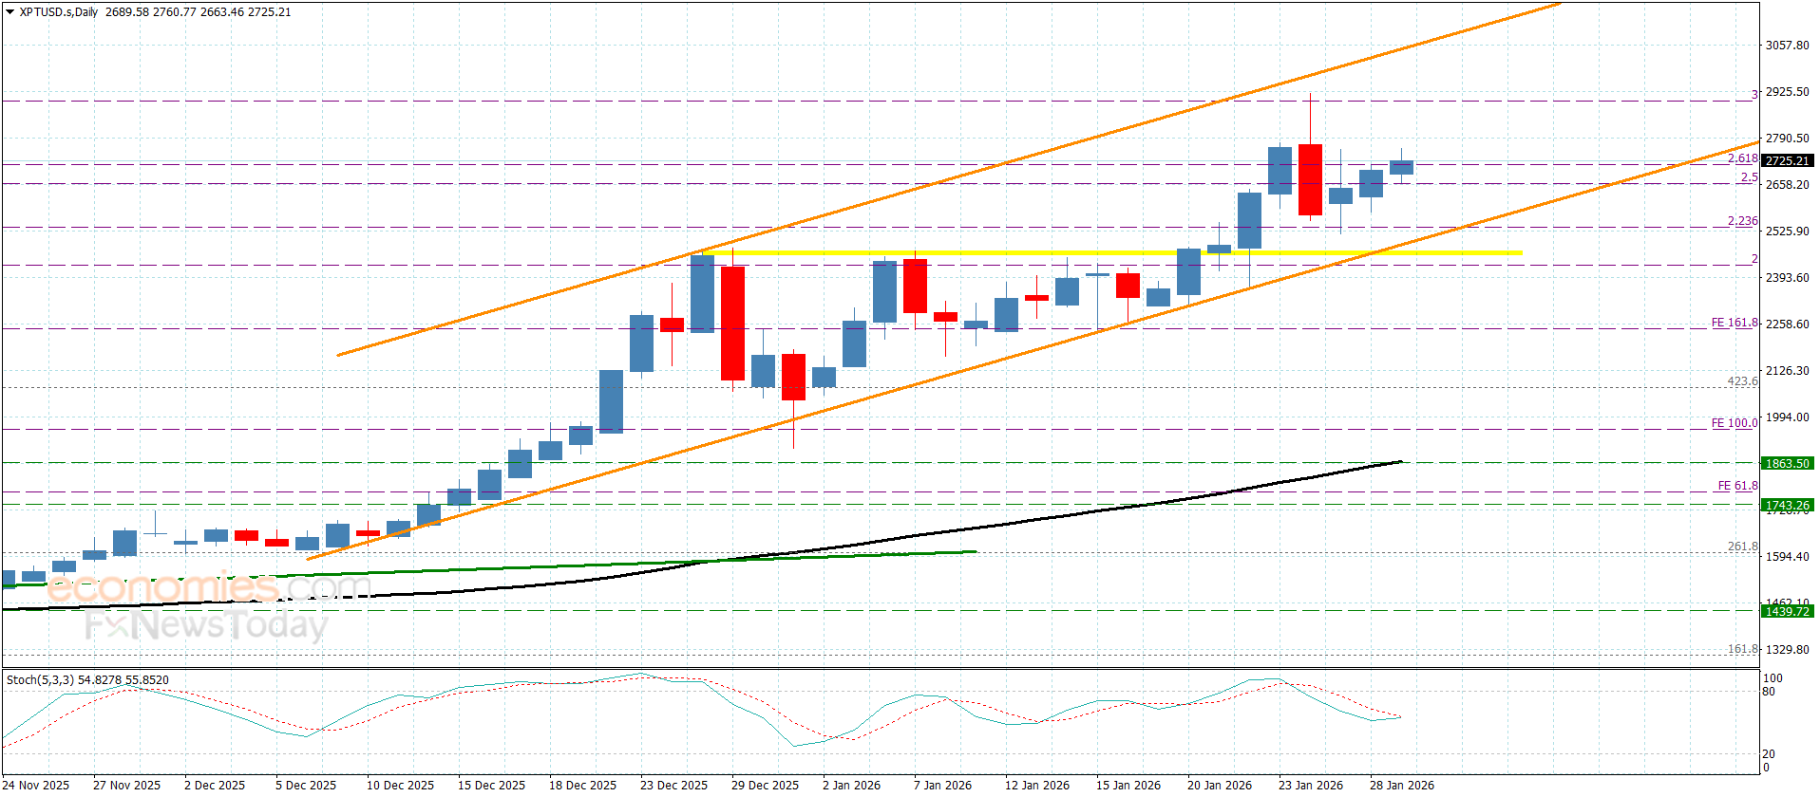The height and width of the screenshot is (797, 1820).
Task: Click the 29 Dec 2025 date label
Action: 765,785
